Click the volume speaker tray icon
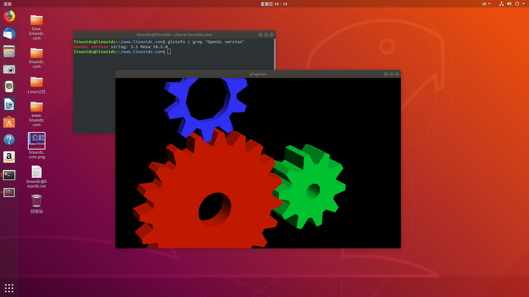Image resolution: width=529 pixels, height=297 pixels. click(x=509, y=4)
